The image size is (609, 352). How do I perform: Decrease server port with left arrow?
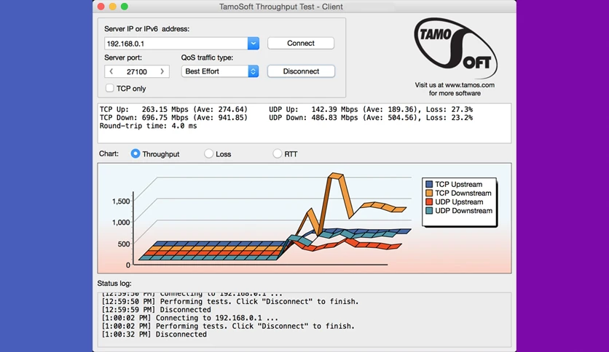(111, 71)
